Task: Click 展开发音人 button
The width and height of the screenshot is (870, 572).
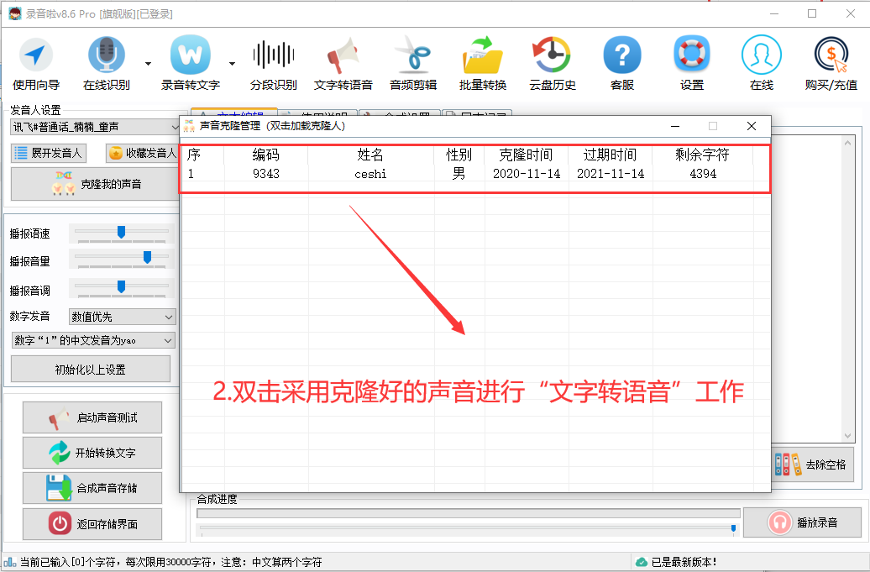Action: [x=48, y=153]
